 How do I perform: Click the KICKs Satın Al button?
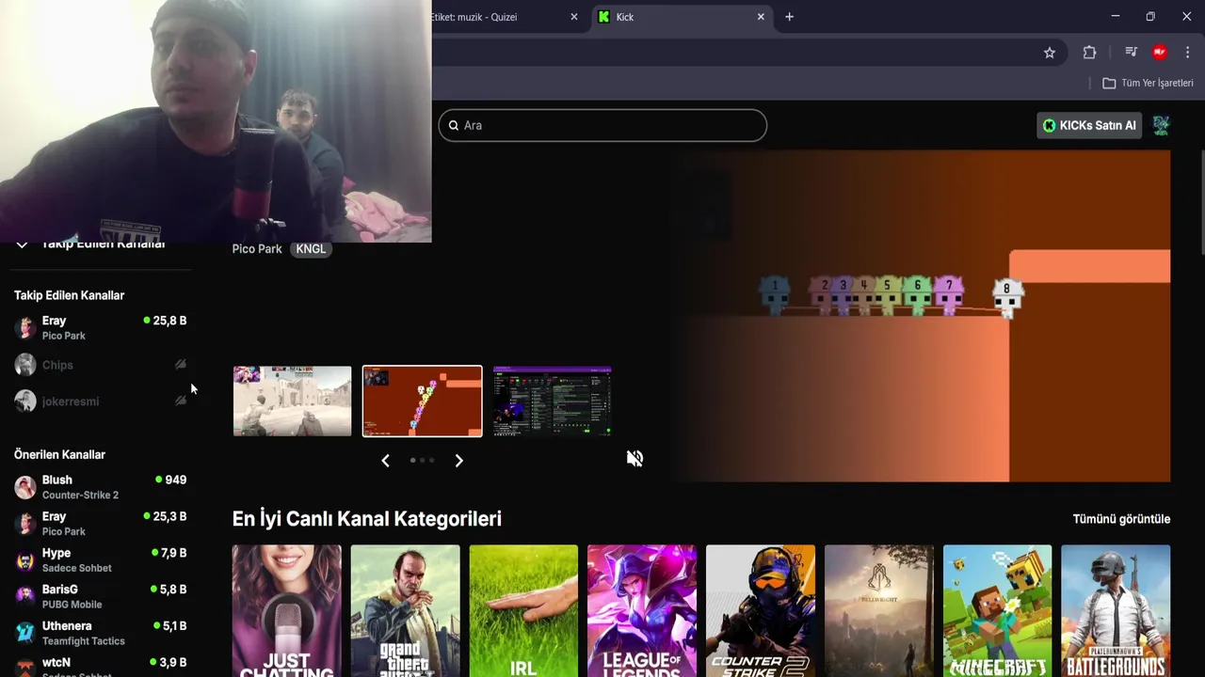point(1089,125)
